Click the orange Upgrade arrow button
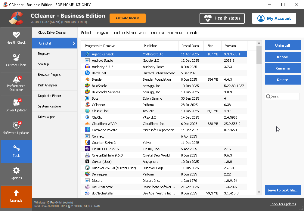The width and height of the screenshot is (304, 211). [x=16, y=196]
